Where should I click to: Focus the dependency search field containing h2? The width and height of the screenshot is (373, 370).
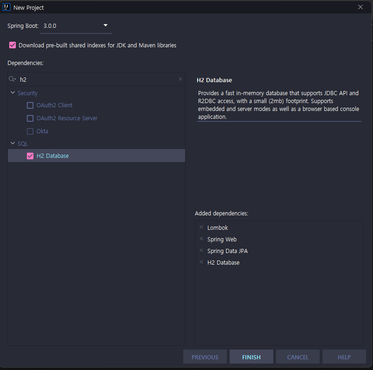96,79
